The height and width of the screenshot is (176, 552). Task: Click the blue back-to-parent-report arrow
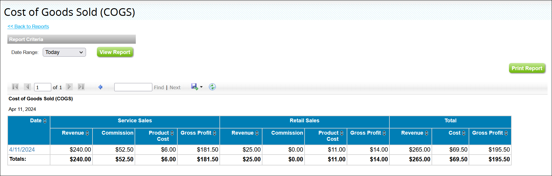point(100,87)
